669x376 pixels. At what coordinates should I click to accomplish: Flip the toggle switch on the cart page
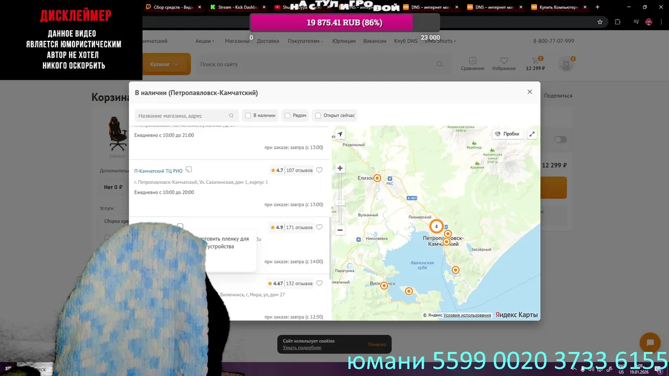(x=560, y=139)
